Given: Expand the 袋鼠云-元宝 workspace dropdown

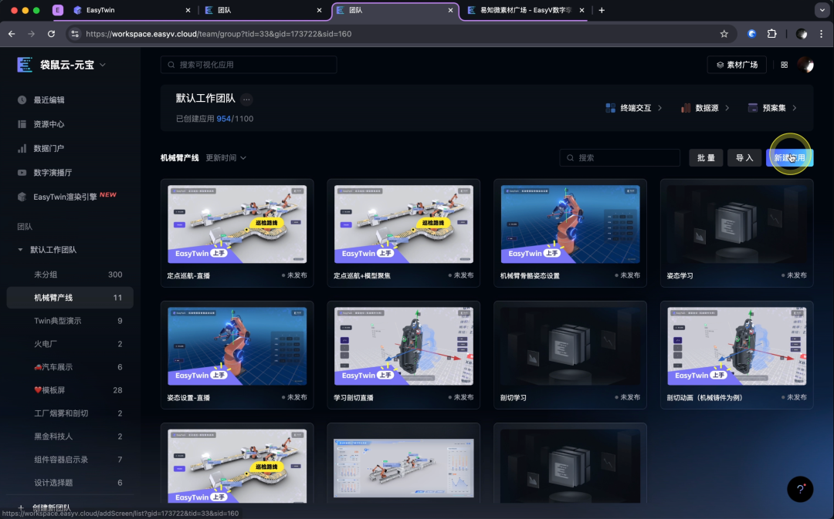Looking at the screenshot, I should [103, 65].
